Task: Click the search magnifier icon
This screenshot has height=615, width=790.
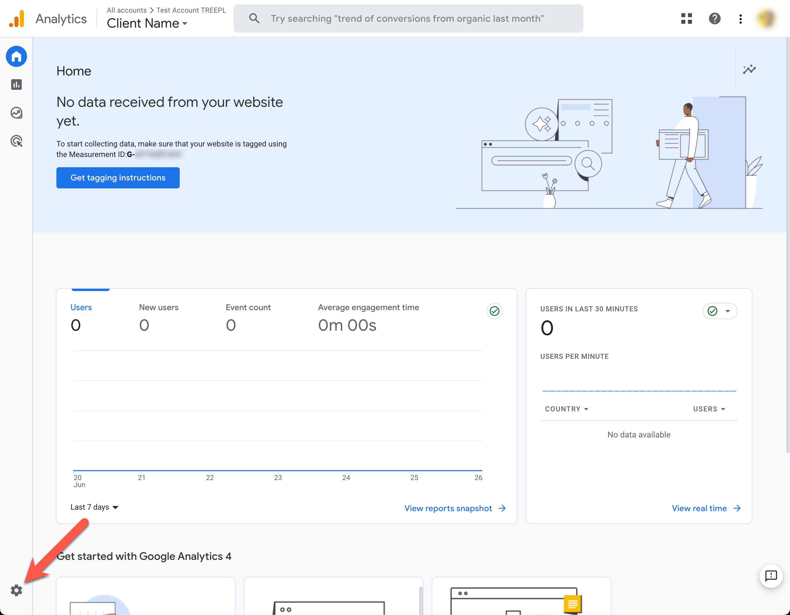Action: [x=254, y=18]
